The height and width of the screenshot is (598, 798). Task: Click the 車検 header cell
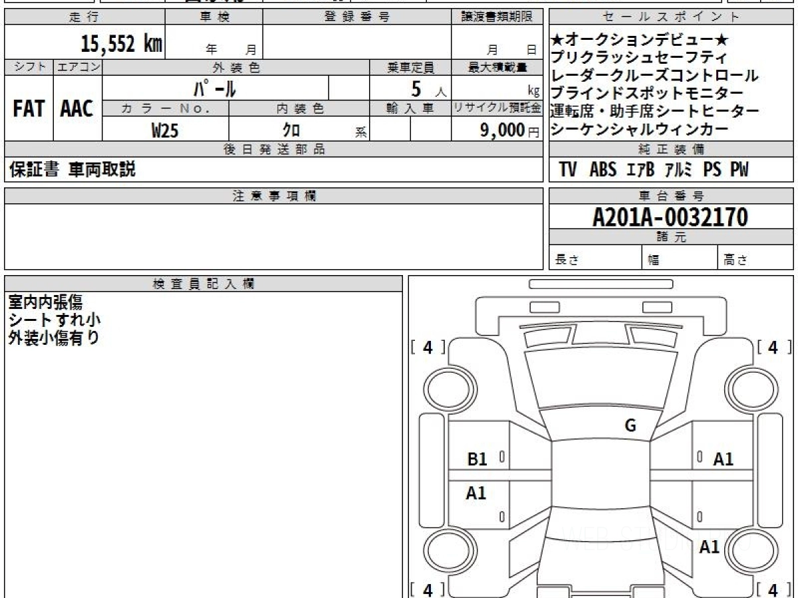click(214, 17)
